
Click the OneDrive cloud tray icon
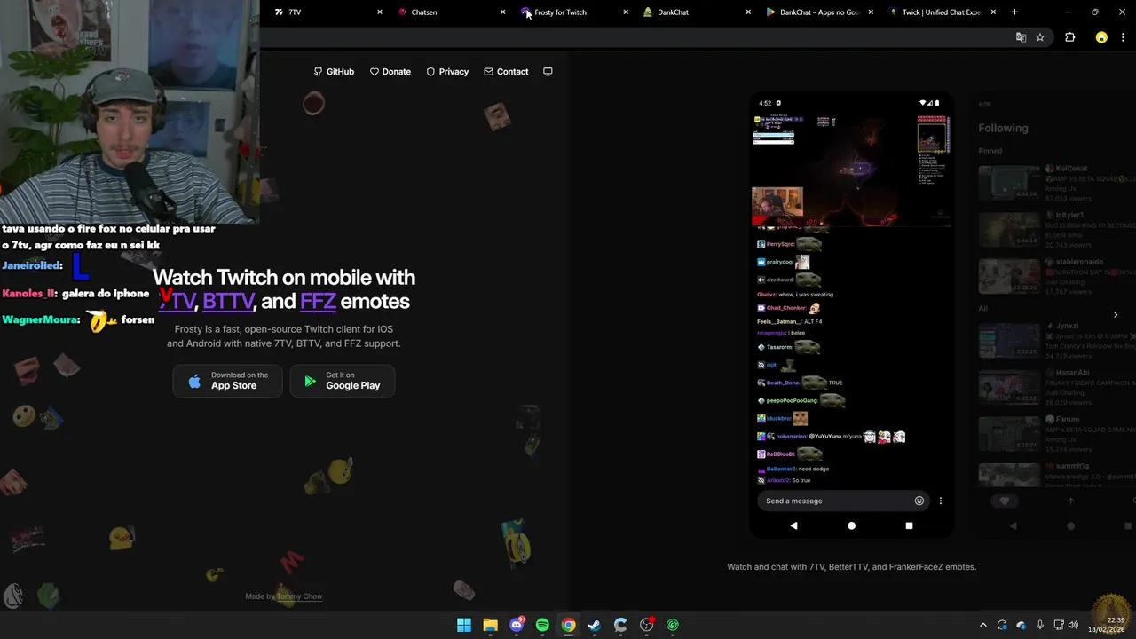point(1021,625)
